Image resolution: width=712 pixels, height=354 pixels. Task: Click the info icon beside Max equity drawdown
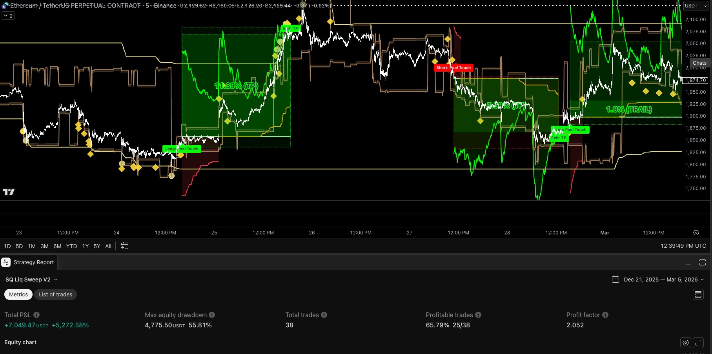point(212,315)
